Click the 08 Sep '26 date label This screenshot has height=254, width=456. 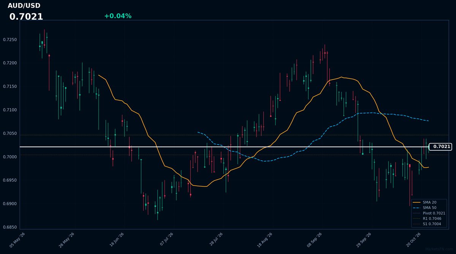click(x=314, y=240)
